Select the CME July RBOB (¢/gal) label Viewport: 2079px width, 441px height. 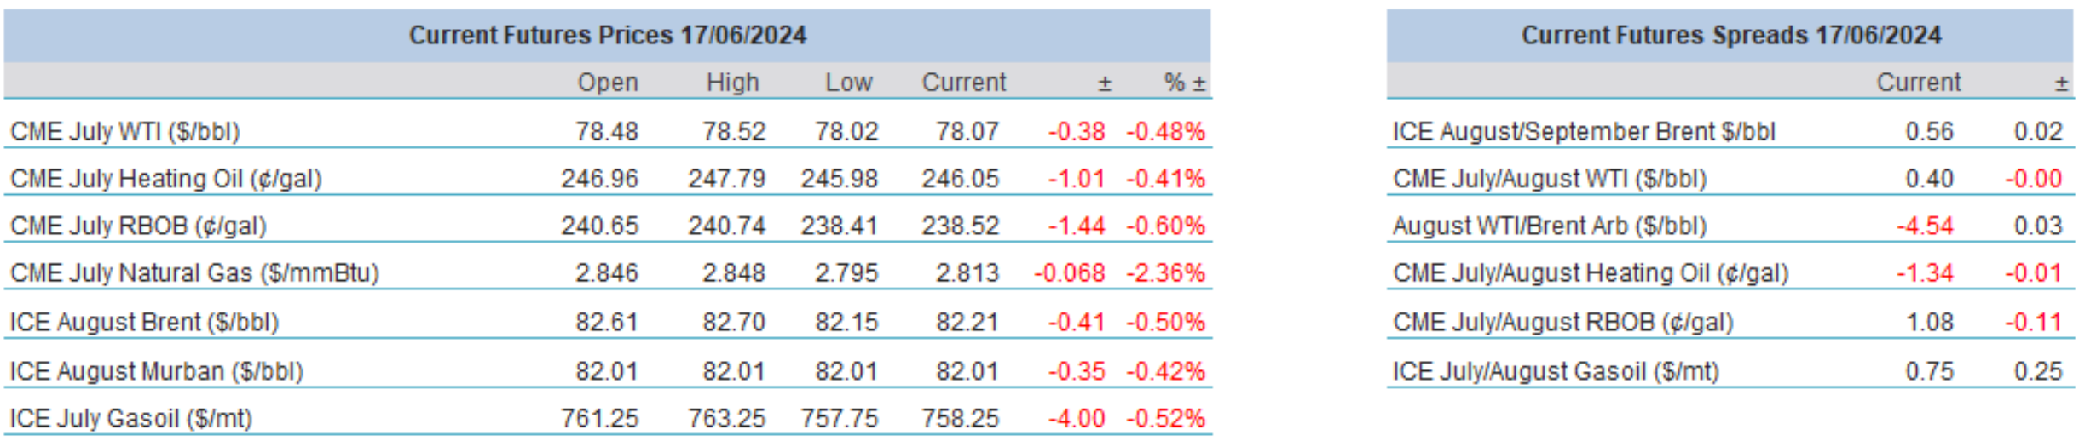click(x=138, y=226)
